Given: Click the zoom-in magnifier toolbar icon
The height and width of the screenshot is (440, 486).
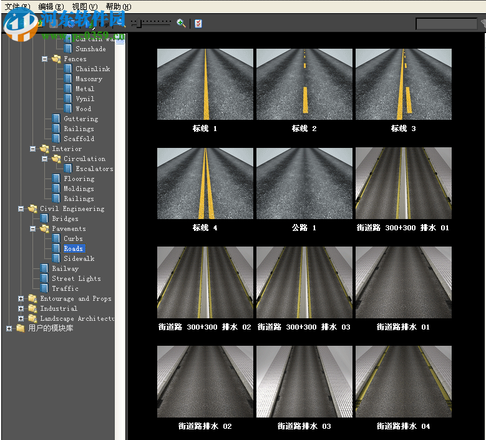Looking at the screenshot, I should coord(181,23).
